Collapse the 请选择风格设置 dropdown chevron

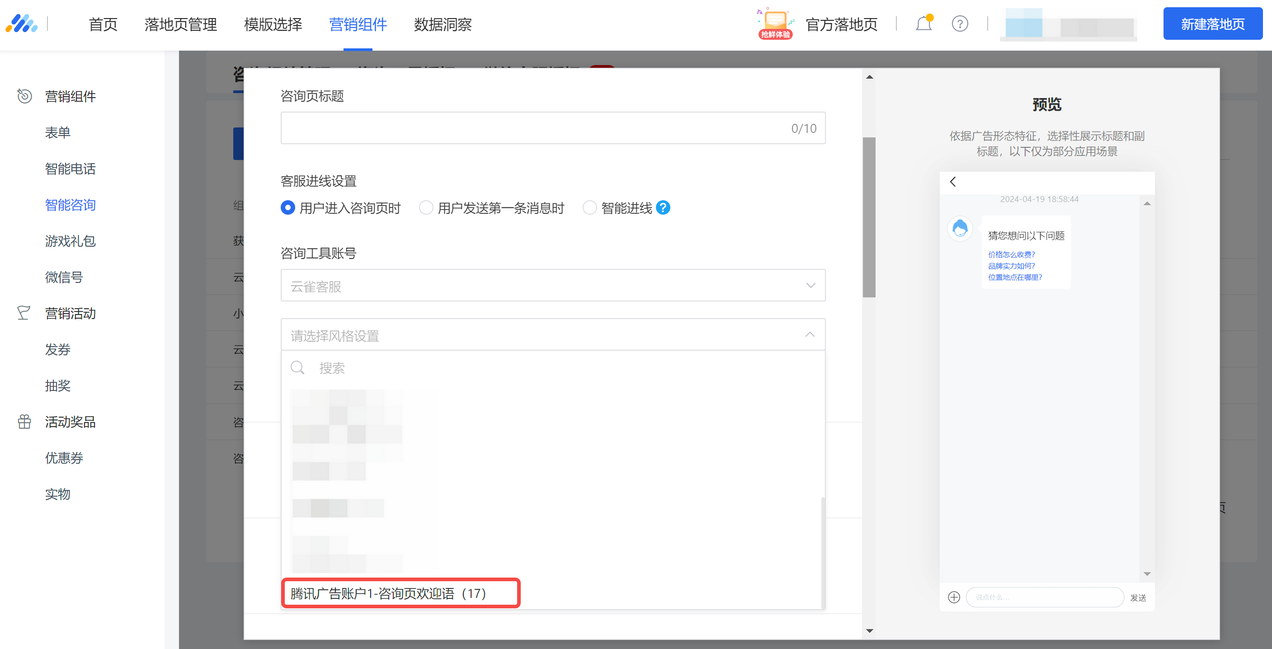pos(810,334)
